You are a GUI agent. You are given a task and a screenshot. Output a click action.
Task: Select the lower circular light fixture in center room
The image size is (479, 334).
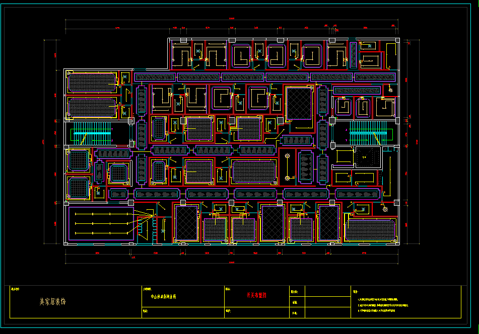tap(287, 178)
